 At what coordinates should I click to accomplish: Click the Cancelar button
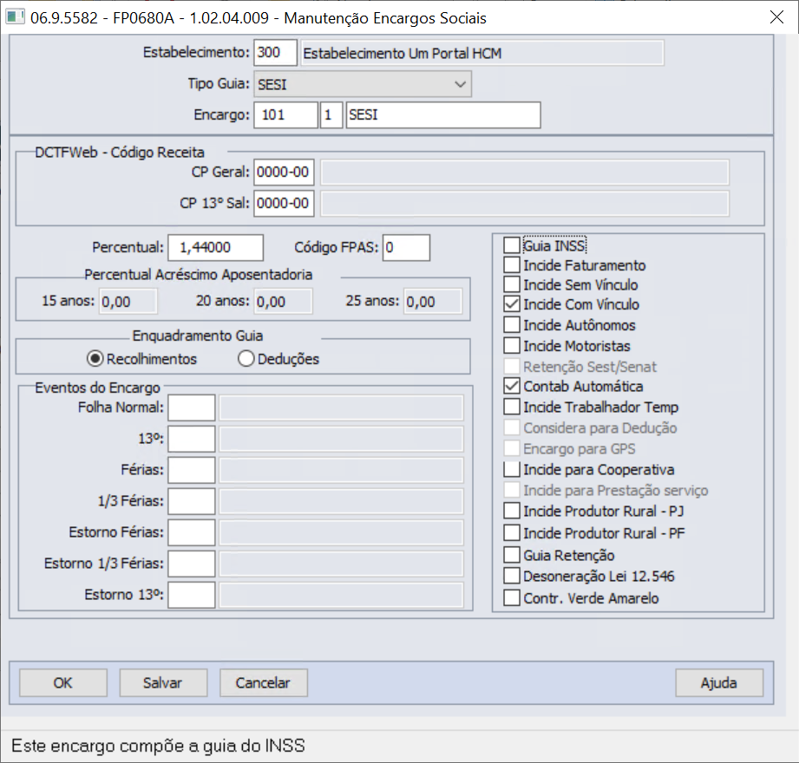(264, 682)
